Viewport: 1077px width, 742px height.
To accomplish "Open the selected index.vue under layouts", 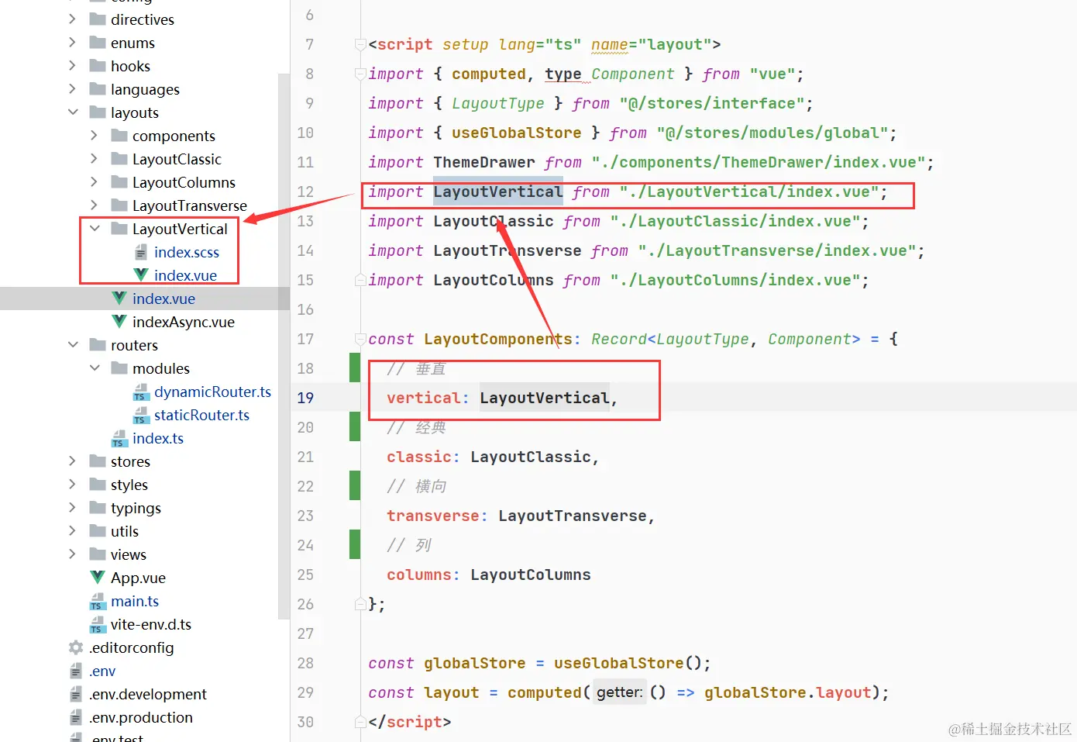I will [x=163, y=299].
